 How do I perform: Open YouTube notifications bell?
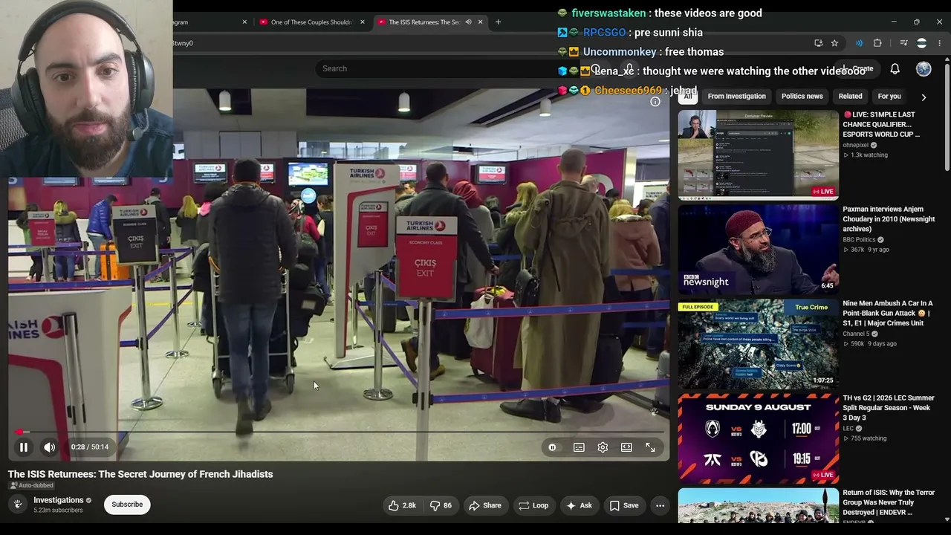tap(895, 68)
